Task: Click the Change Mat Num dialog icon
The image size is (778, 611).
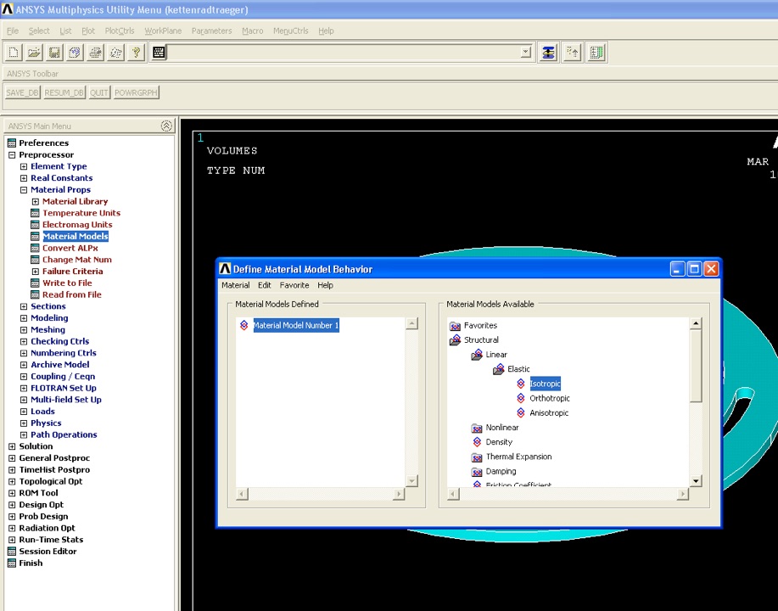Action: (36, 260)
